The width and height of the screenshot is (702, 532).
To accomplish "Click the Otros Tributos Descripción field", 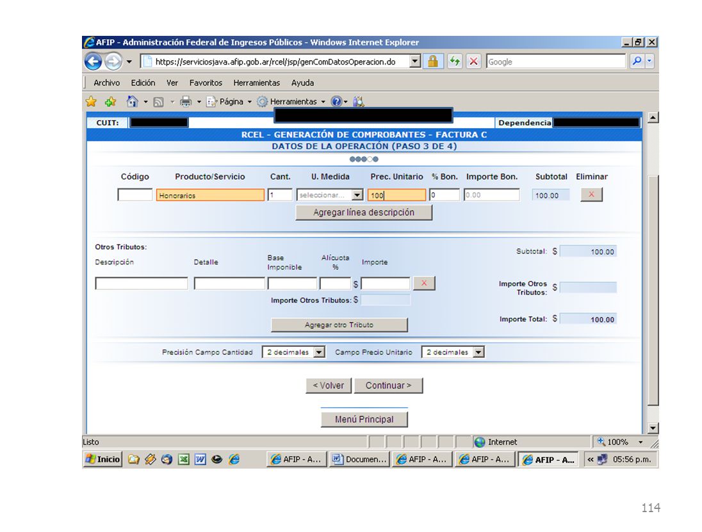I will [142, 283].
